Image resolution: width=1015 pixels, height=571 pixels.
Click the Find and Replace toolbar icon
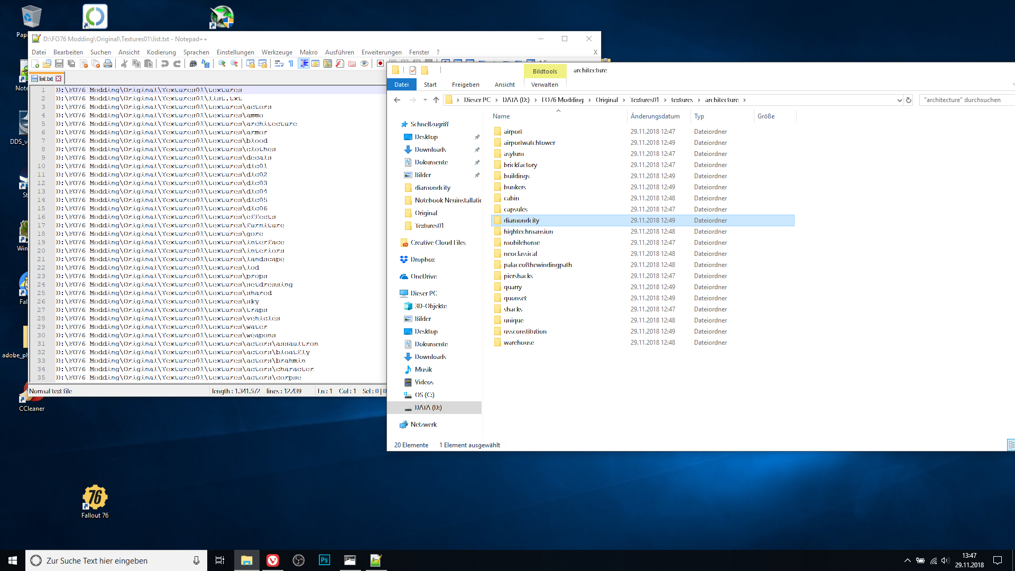point(206,63)
